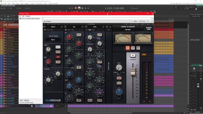This screenshot has height=114, width=203.
Task: Open the Waves logo menu in plugin
Action: [45, 24]
